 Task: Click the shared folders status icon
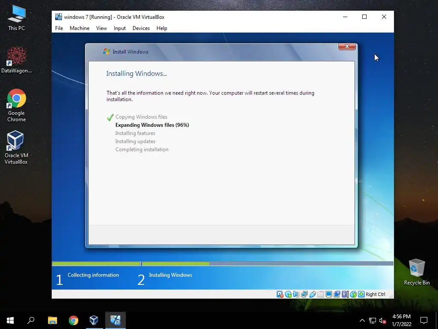click(321, 294)
